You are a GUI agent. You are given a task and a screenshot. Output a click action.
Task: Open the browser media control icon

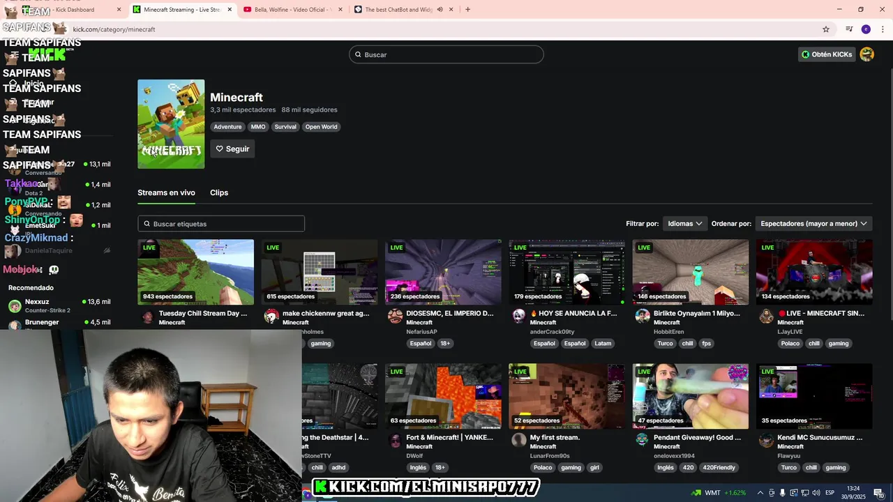click(849, 29)
